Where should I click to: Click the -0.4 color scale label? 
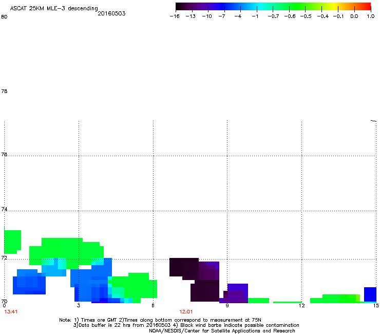click(x=323, y=16)
